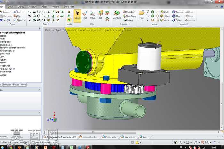Select driver motor in structure tree

pyautogui.click(x=5, y=72)
